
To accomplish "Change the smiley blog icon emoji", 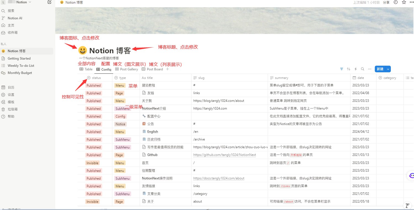I will pyautogui.click(x=83, y=50).
